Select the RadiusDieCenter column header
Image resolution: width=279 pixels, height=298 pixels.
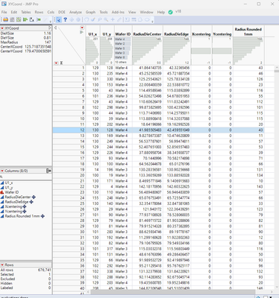147,34
